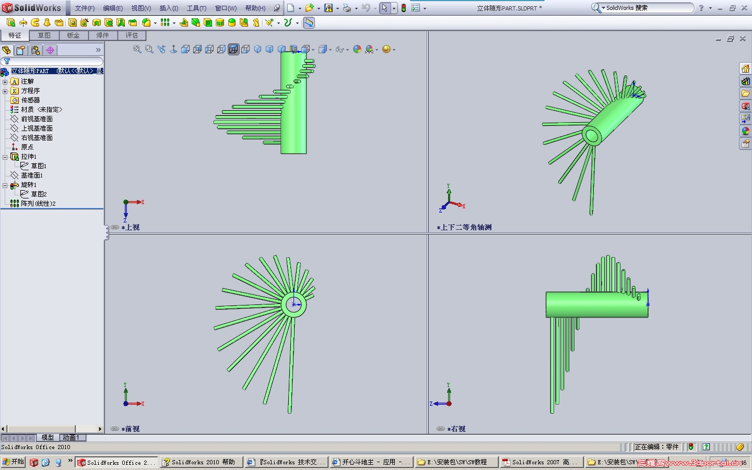Screen dimensions: 752x470
Task: Click the Zoom to Area icon
Action: pyautogui.click(x=149, y=49)
